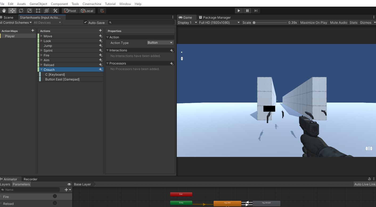Image resolution: width=376 pixels, height=207 pixels.
Task: Open the Action Type dropdown
Action: pos(160,43)
